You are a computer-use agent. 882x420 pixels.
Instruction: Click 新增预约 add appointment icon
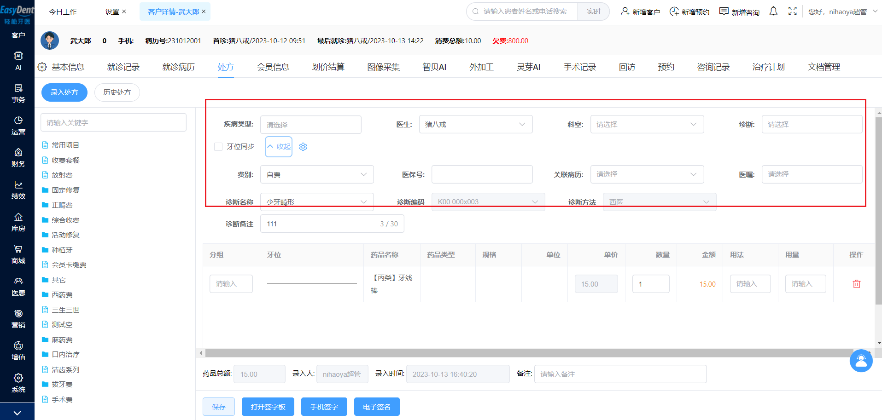[x=674, y=11]
